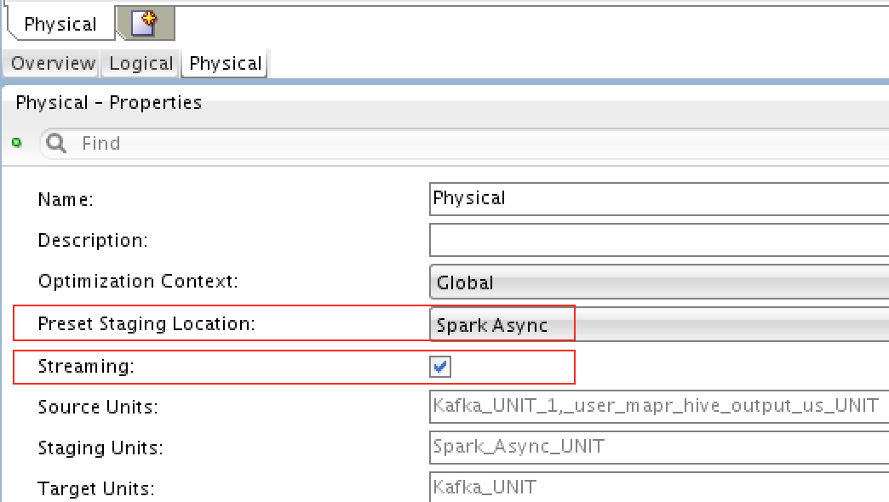Image resolution: width=889 pixels, height=502 pixels.
Task: Select the lower Physical tab
Action: tap(225, 64)
